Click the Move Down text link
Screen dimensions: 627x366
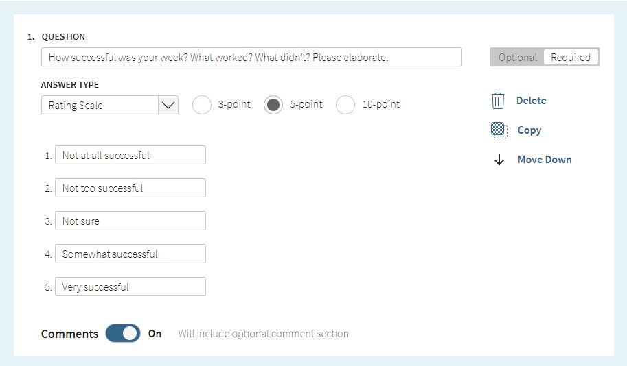[545, 160]
